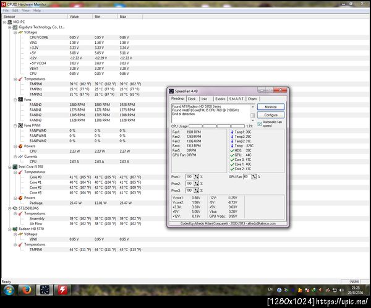Click the SpeedFan Minimize button
The width and height of the screenshot is (371, 308).
tap(271, 107)
